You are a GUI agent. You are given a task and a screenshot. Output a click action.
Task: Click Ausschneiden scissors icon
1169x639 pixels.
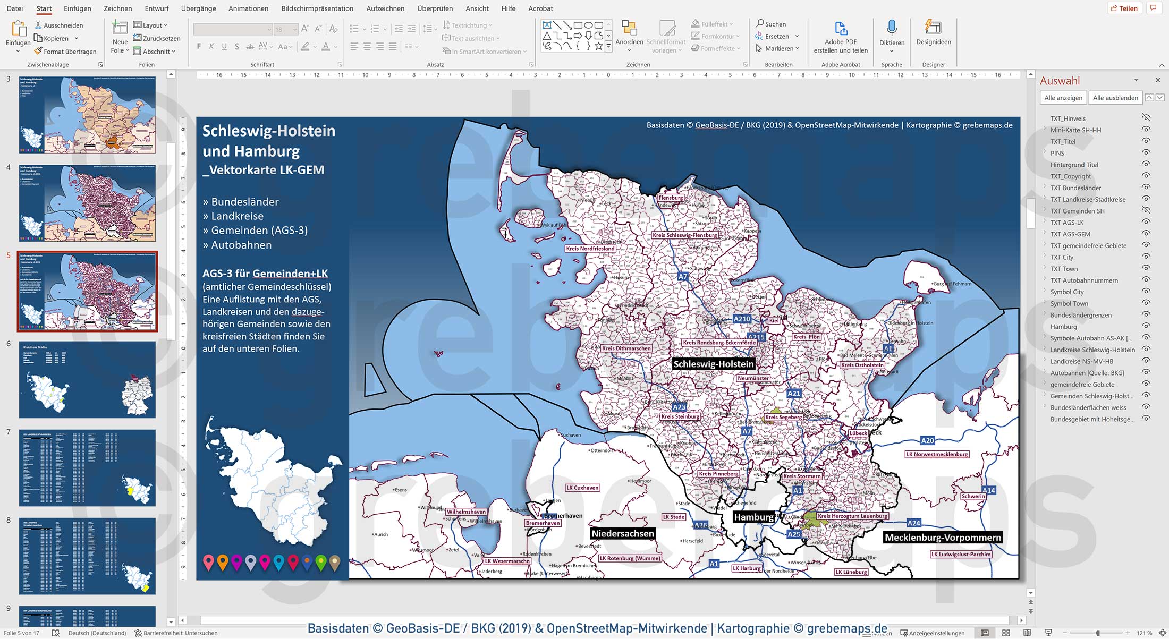click(38, 25)
